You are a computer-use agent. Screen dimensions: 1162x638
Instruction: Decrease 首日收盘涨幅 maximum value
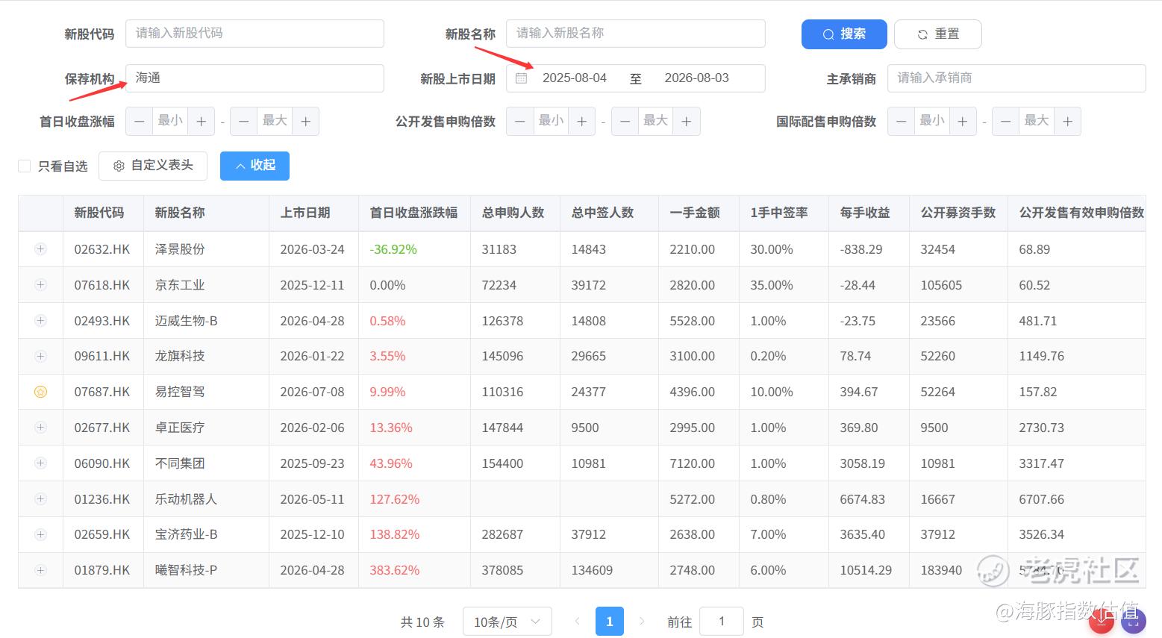pyautogui.click(x=244, y=122)
